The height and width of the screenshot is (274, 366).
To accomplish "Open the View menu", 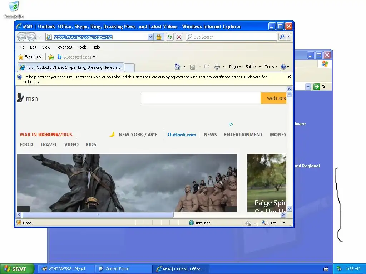I will coord(46,47).
